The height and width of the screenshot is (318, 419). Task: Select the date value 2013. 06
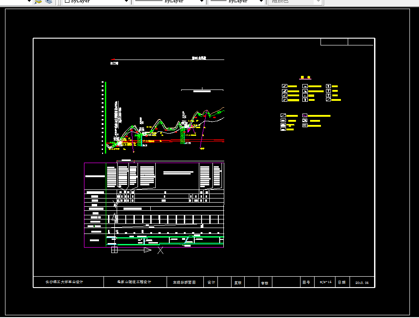click(362, 283)
